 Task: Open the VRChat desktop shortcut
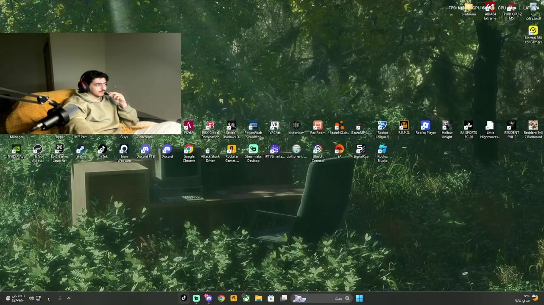275,125
